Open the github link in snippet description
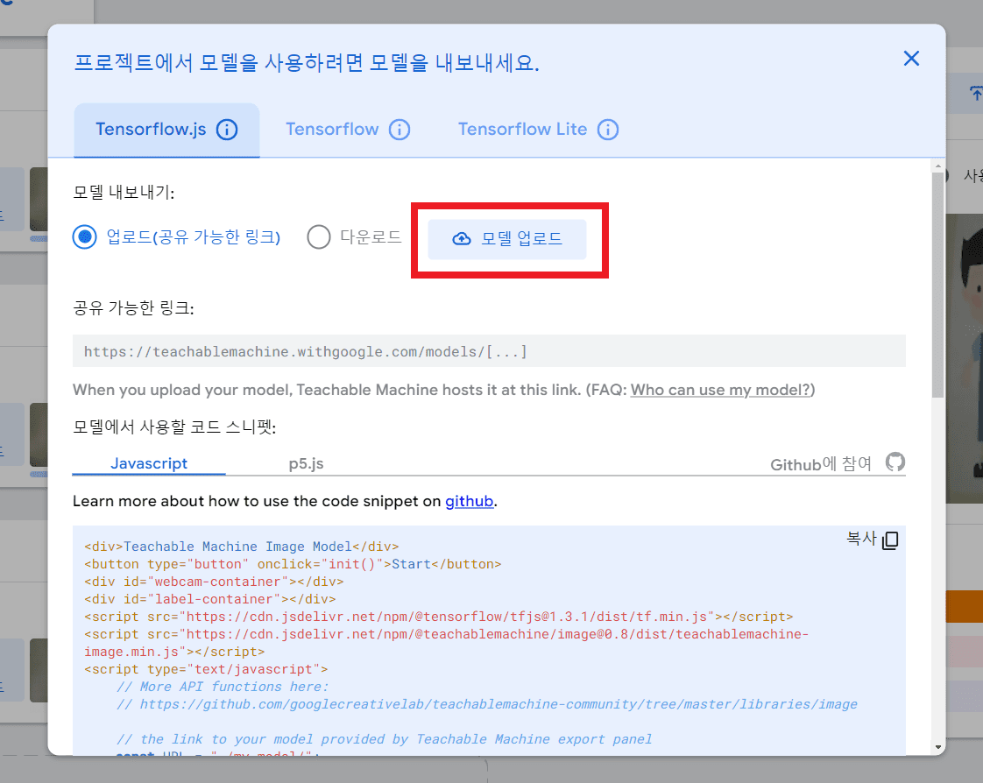983x783 pixels. [x=469, y=502]
